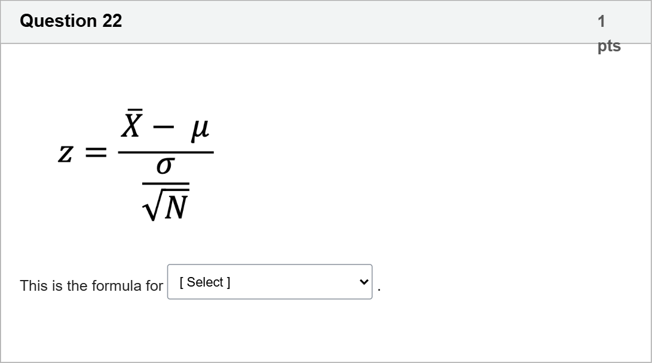Click the '1 pts' label
This screenshot has height=363, width=652.
[x=605, y=33]
